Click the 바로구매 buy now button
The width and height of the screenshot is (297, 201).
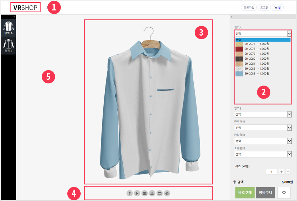[244, 193]
